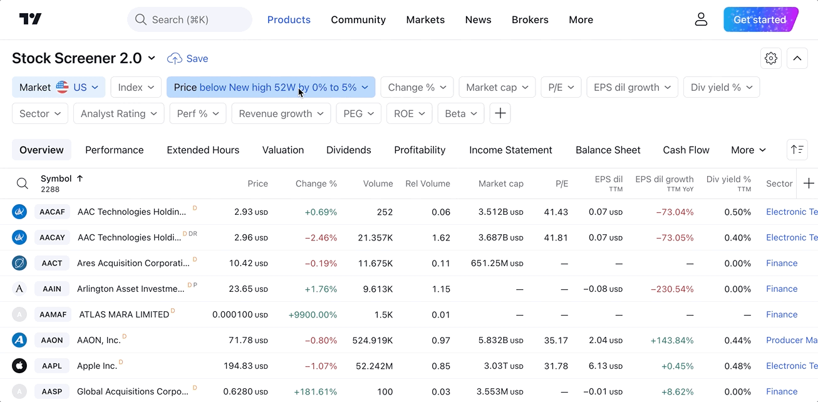This screenshot has height=402, width=818.
Task: Click ATLAS MARA LIMITED +9900.00% change
Action: pos(313,314)
